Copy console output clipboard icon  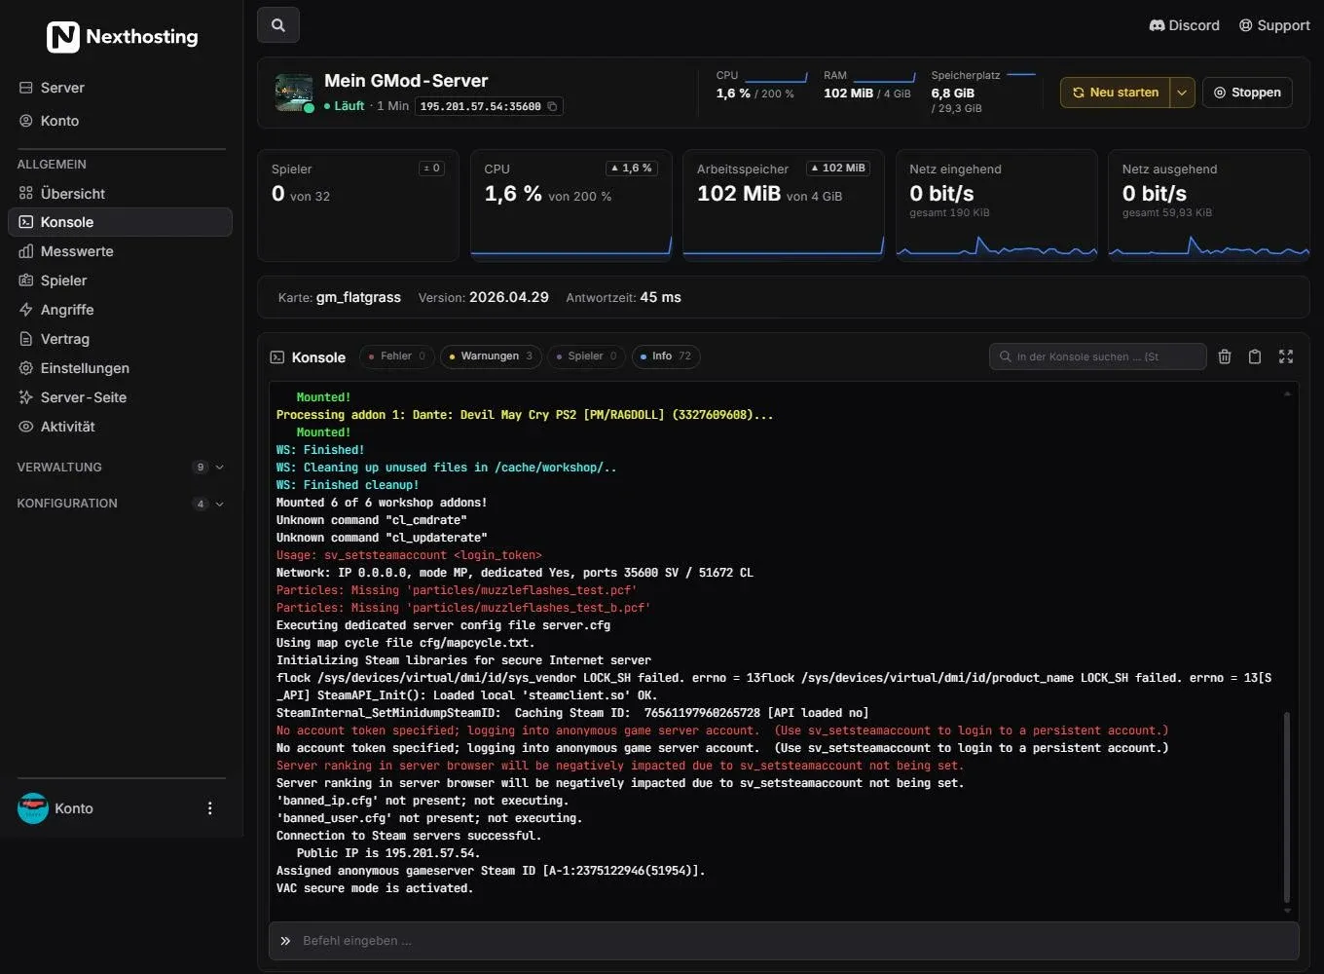pyautogui.click(x=1255, y=356)
